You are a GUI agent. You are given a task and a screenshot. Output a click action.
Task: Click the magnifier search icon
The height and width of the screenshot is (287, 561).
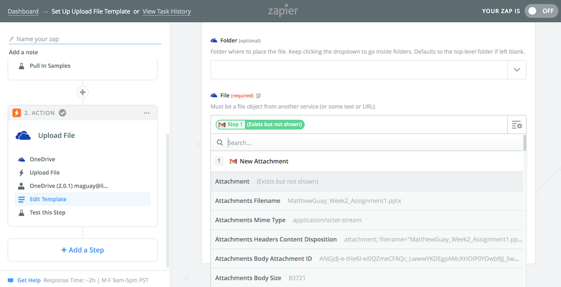[220, 142]
